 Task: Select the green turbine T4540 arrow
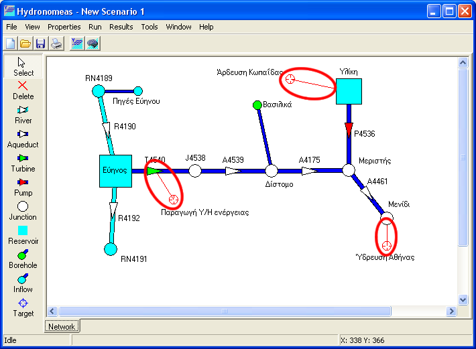154,171
